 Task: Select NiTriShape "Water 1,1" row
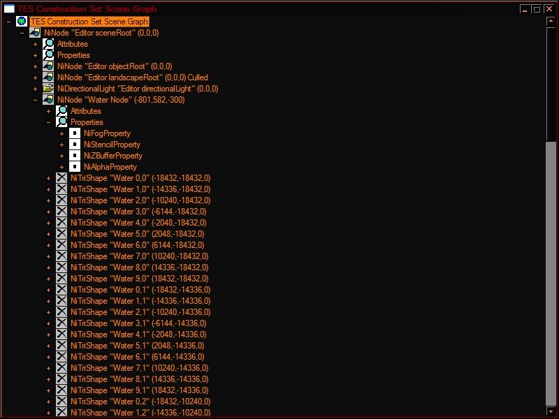(140, 301)
